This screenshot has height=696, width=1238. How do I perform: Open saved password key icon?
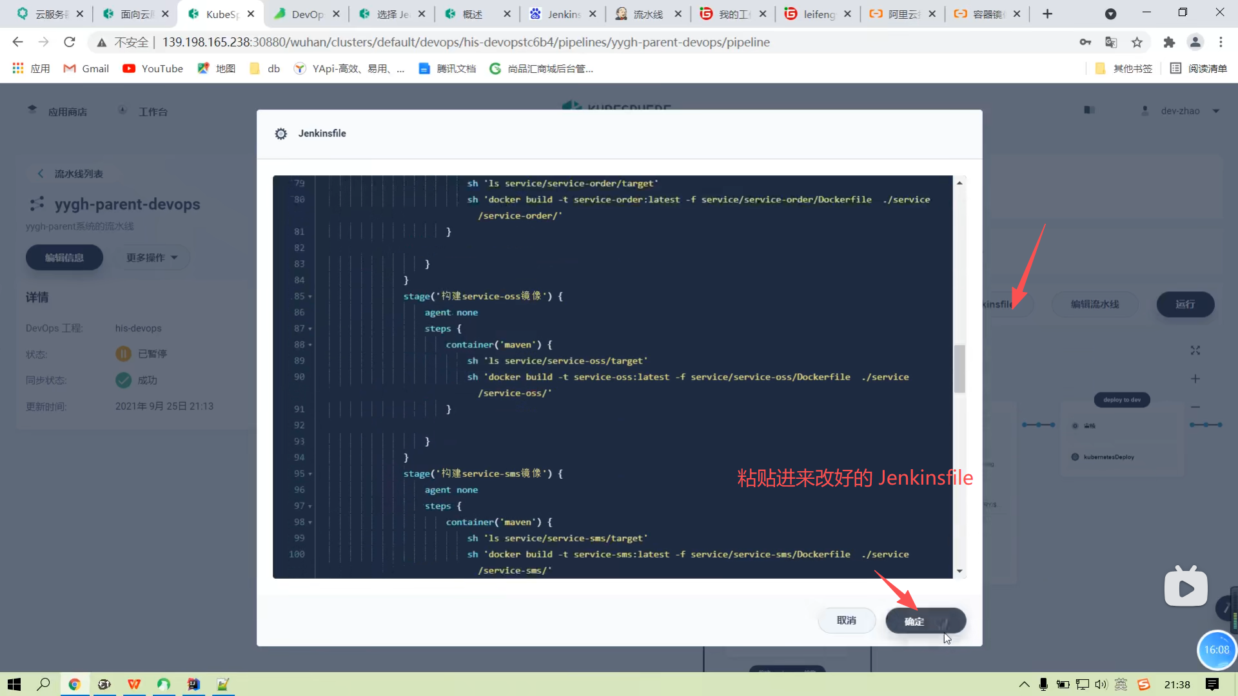point(1085,42)
